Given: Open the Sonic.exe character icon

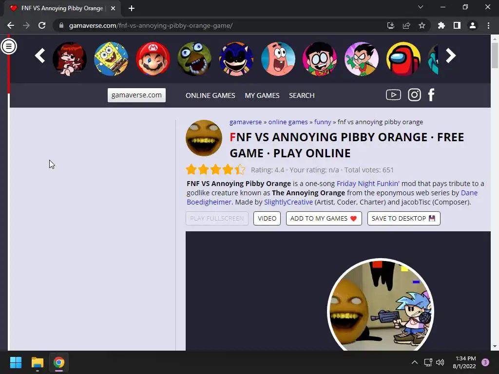Looking at the screenshot, I should pos(236,59).
